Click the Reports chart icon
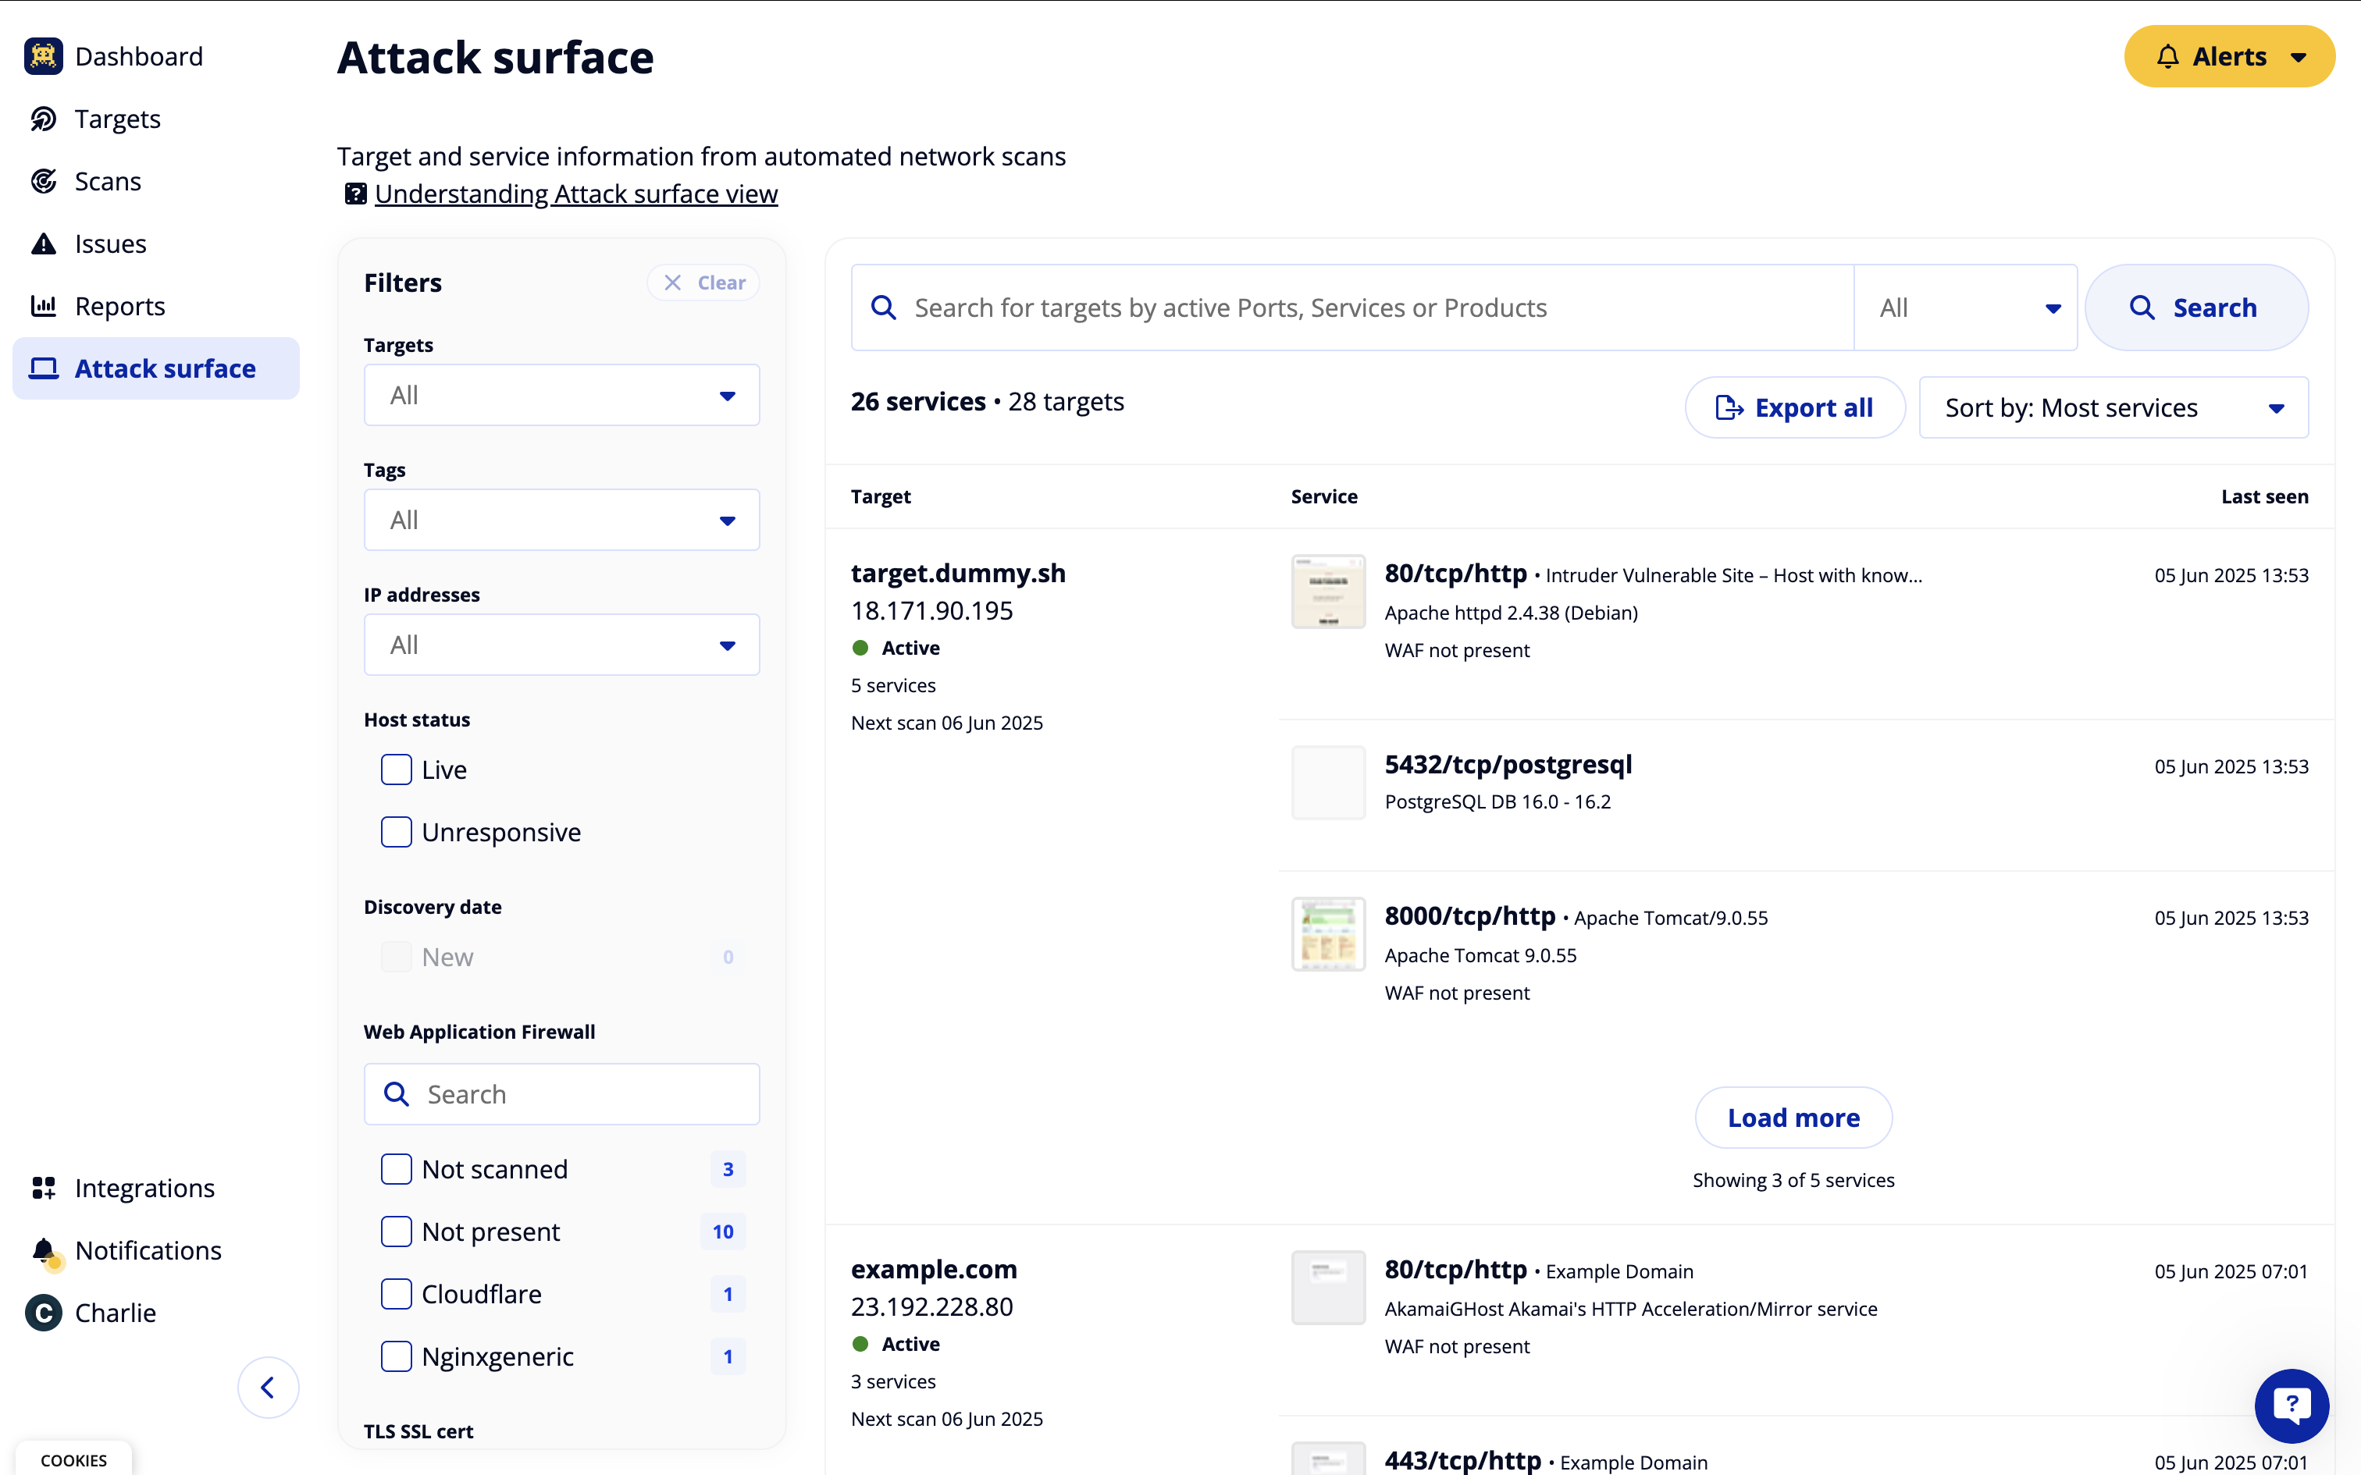Screen dimensions: 2361x1475 coord(43,306)
